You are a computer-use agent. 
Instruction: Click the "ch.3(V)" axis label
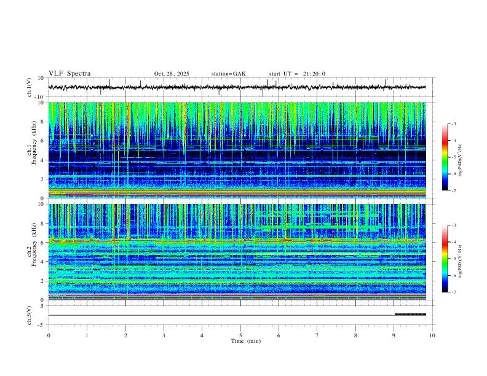[x=30, y=315]
